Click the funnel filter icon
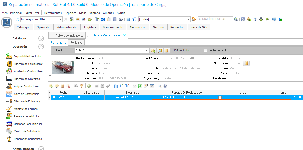 pyautogui.click(x=82, y=86)
